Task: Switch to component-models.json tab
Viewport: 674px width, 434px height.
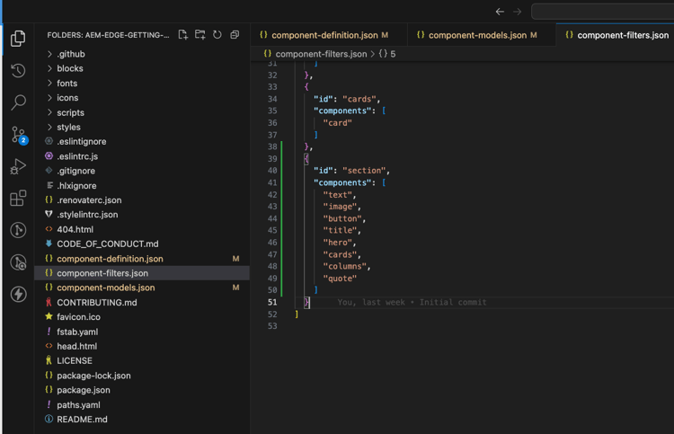Action: 476,35
